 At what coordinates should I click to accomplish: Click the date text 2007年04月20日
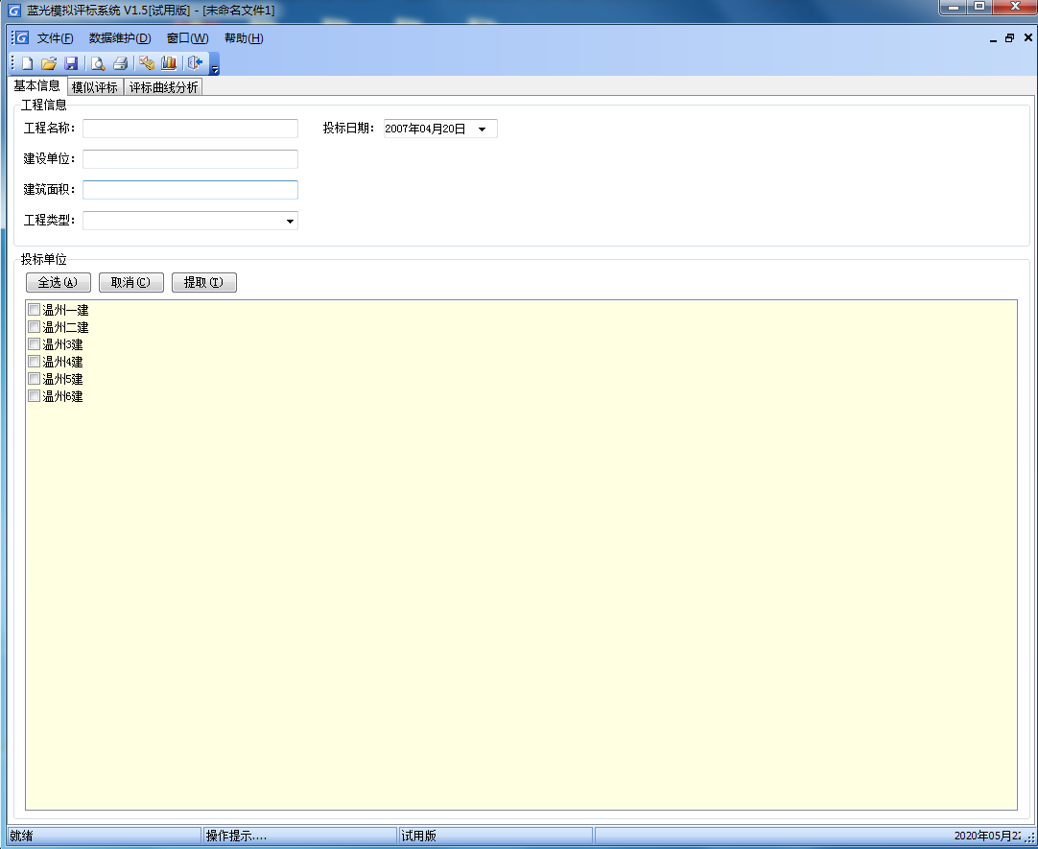tap(425, 130)
